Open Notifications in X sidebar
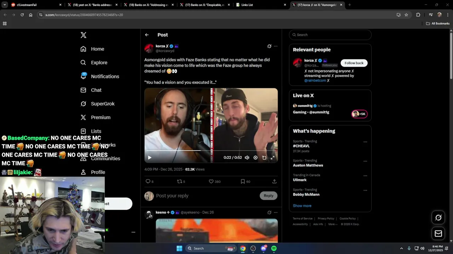This screenshot has height=254, width=453. (100, 76)
